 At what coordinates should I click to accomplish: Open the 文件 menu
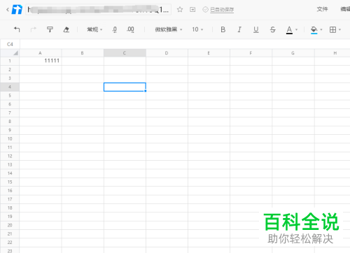click(322, 9)
